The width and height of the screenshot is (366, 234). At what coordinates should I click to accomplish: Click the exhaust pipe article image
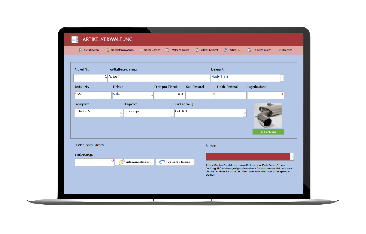(268, 116)
